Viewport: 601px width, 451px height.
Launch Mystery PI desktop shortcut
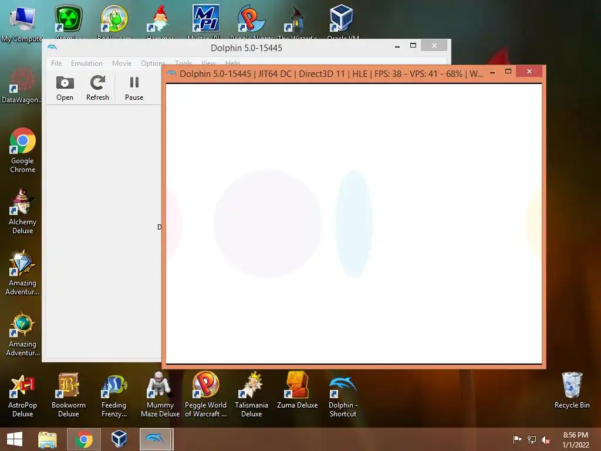pos(206,21)
